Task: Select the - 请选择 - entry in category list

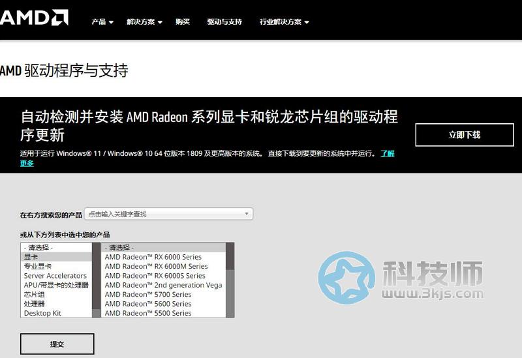Action: pos(56,248)
